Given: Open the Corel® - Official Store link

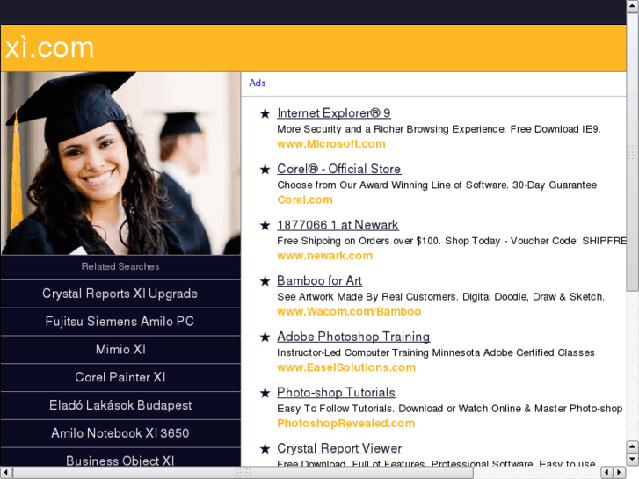Looking at the screenshot, I should coord(338,169).
